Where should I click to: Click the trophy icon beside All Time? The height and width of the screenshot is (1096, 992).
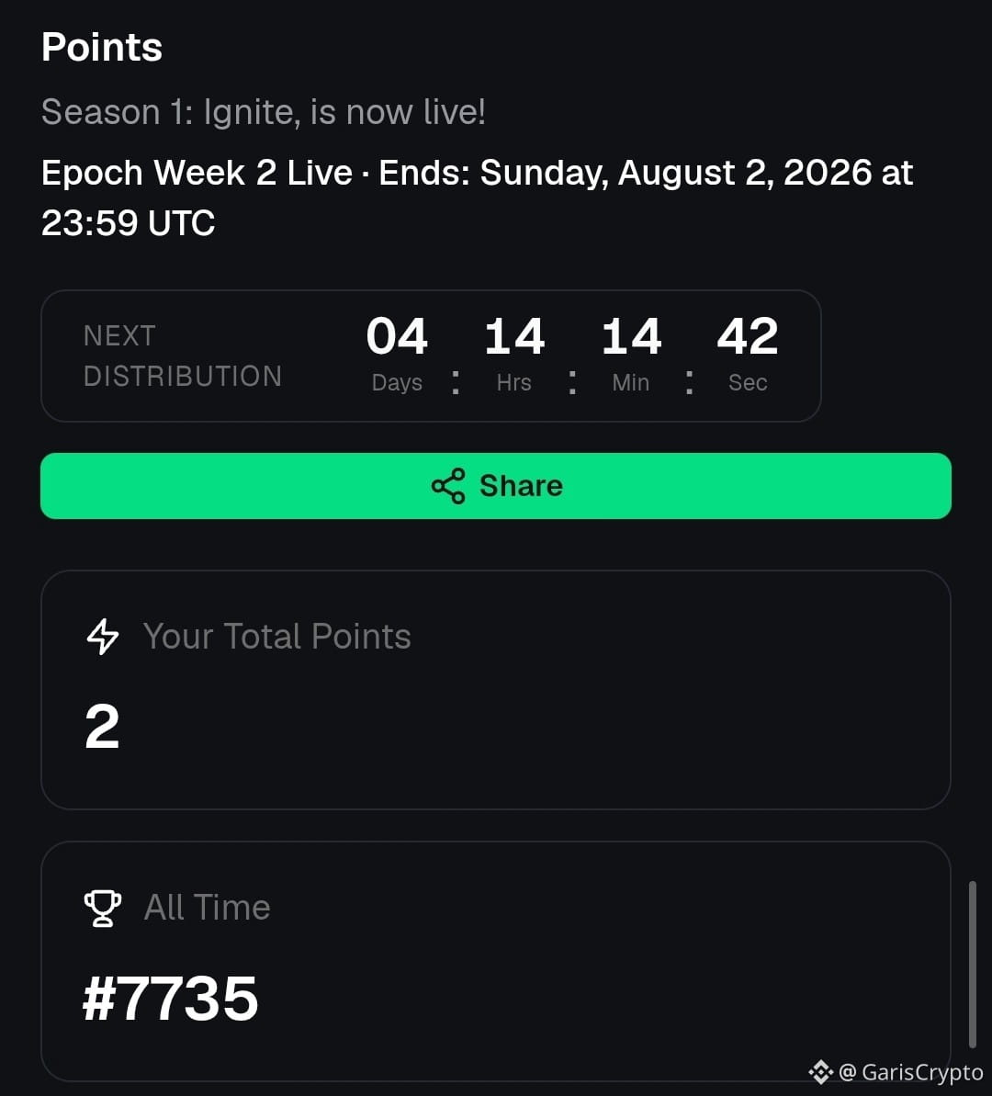click(x=103, y=908)
